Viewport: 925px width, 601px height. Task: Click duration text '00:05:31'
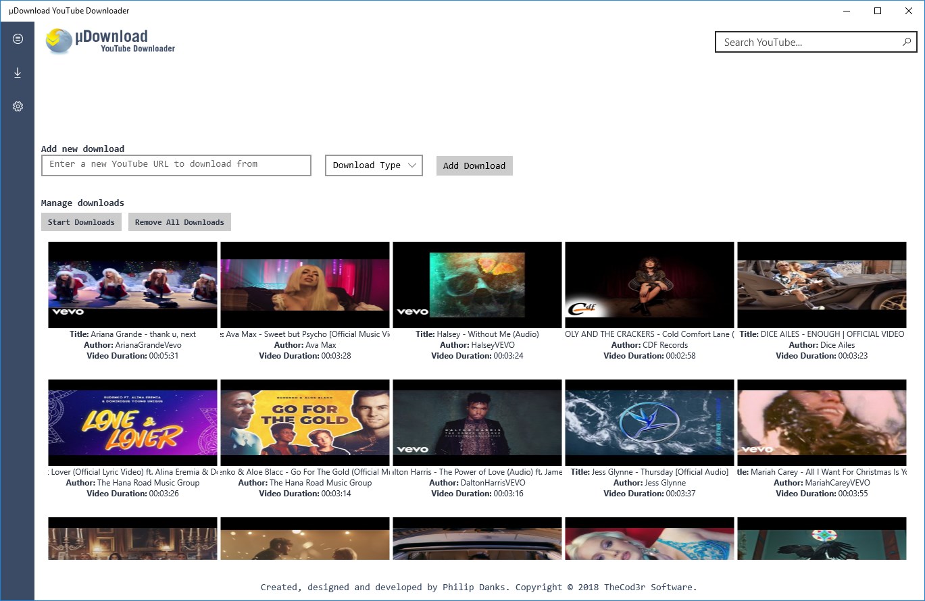coord(164,356)
